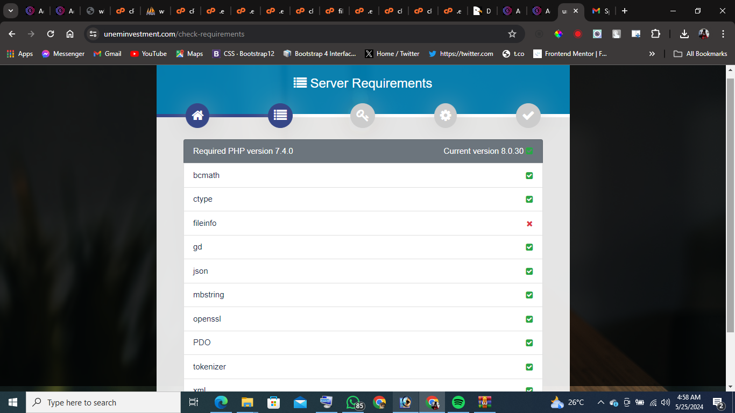Open Chrome extensions puzzle icon
Screen dimensions: 735x413
tap(655, 34)
